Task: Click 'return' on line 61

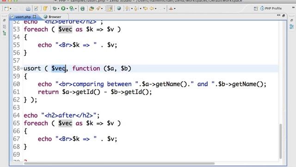Action: coord(48,92)
